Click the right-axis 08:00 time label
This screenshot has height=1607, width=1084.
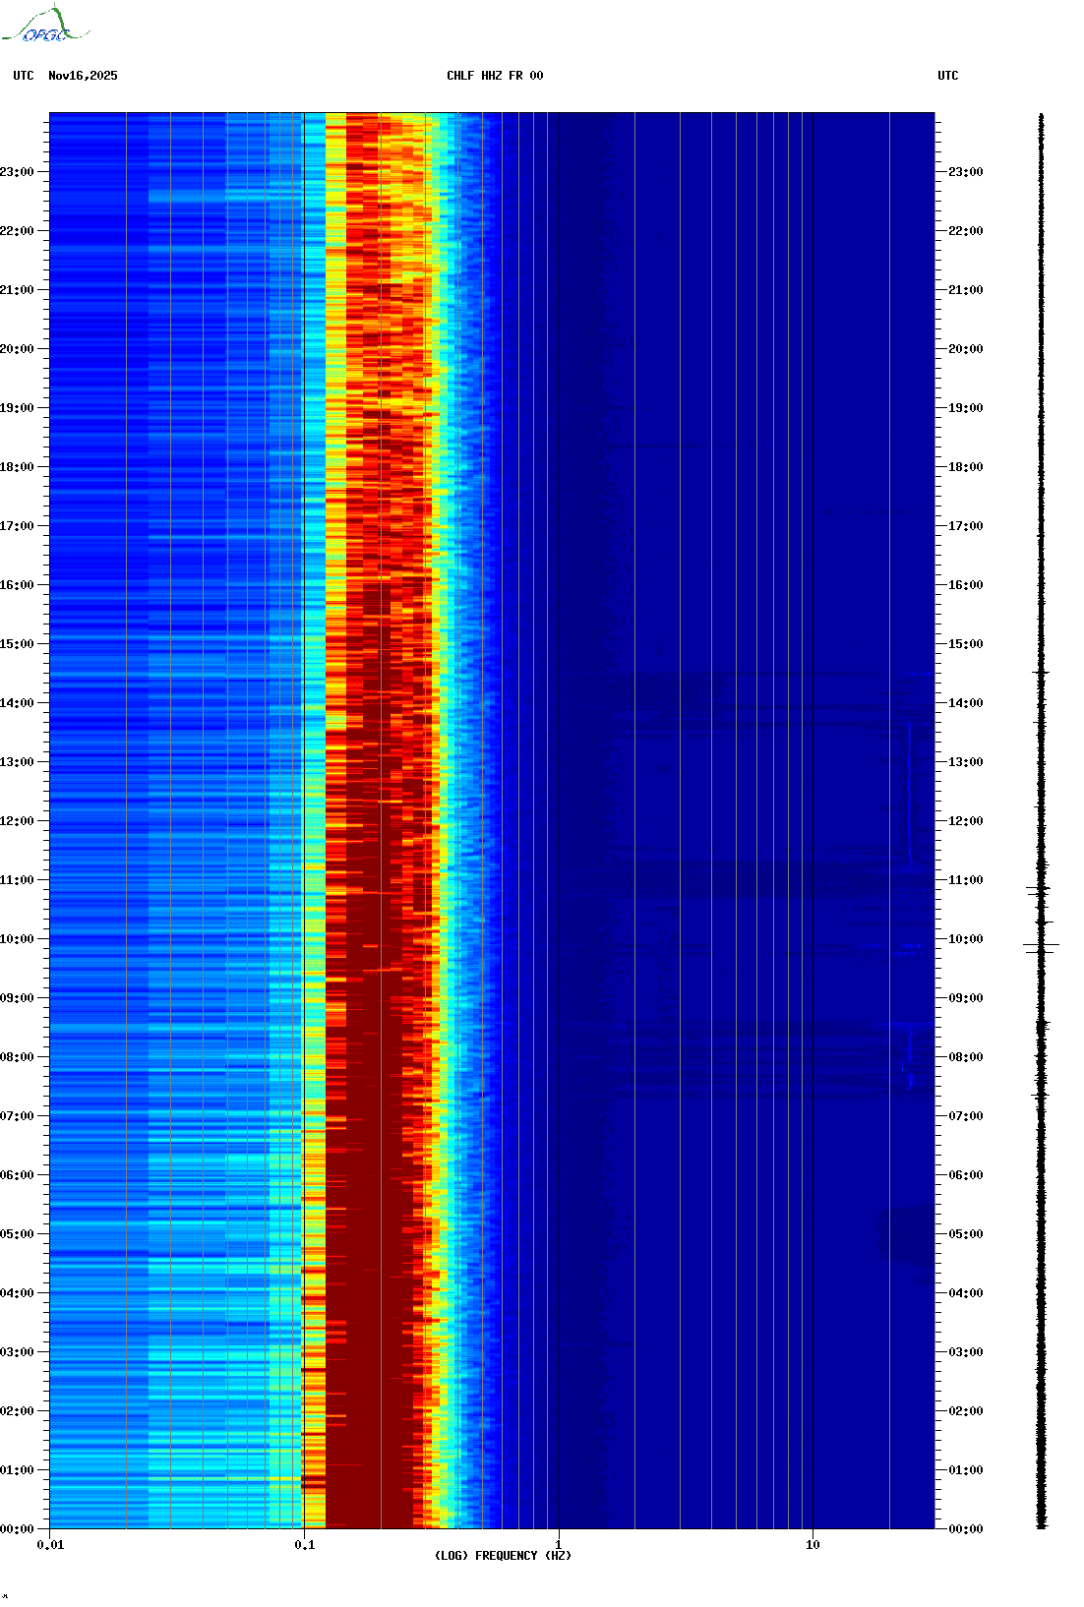point(965,1057)
